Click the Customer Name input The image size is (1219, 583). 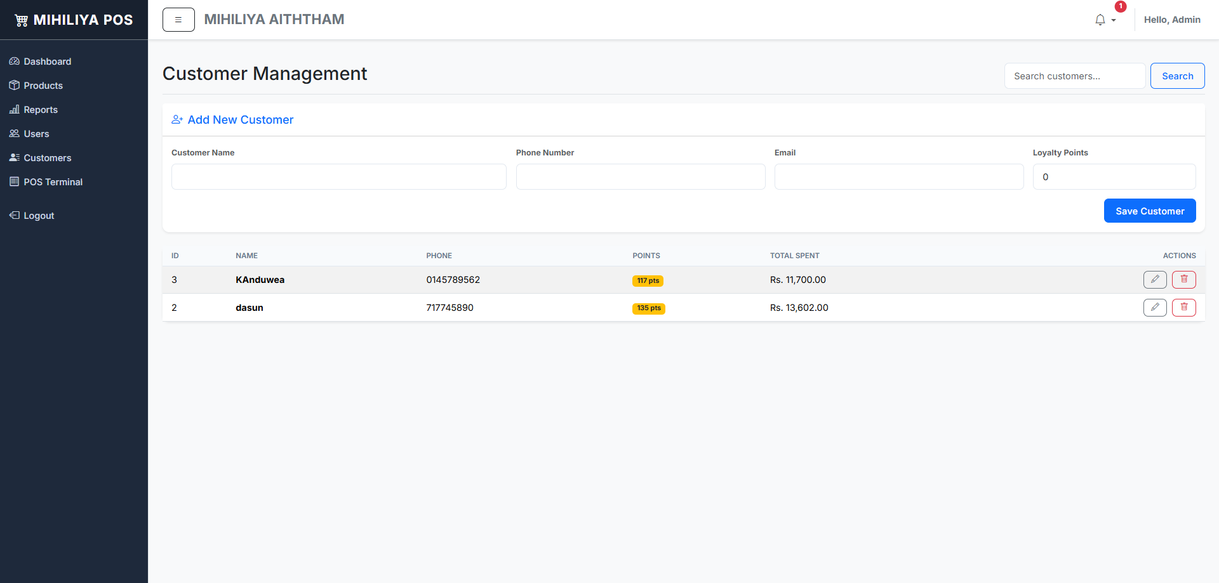[x=339, y=177]
